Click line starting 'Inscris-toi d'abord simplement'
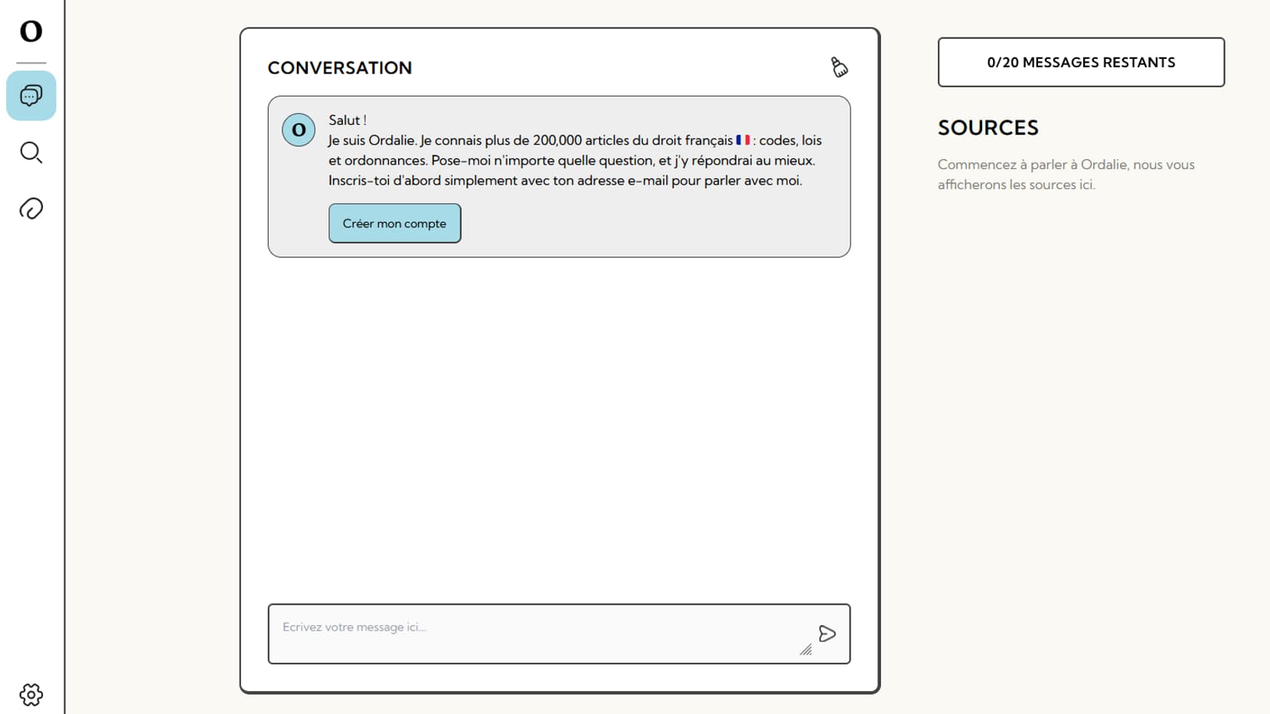 click(x=565, y=181)
